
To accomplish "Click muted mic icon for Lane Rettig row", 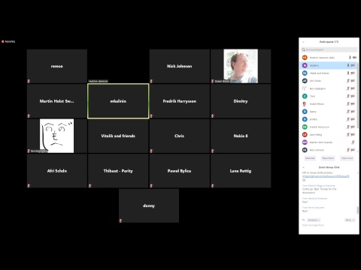I will tap(348, 134).
